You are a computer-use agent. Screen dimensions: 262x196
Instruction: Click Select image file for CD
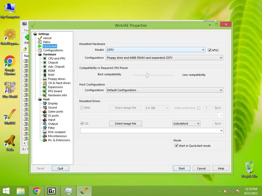tap(125, 124)
